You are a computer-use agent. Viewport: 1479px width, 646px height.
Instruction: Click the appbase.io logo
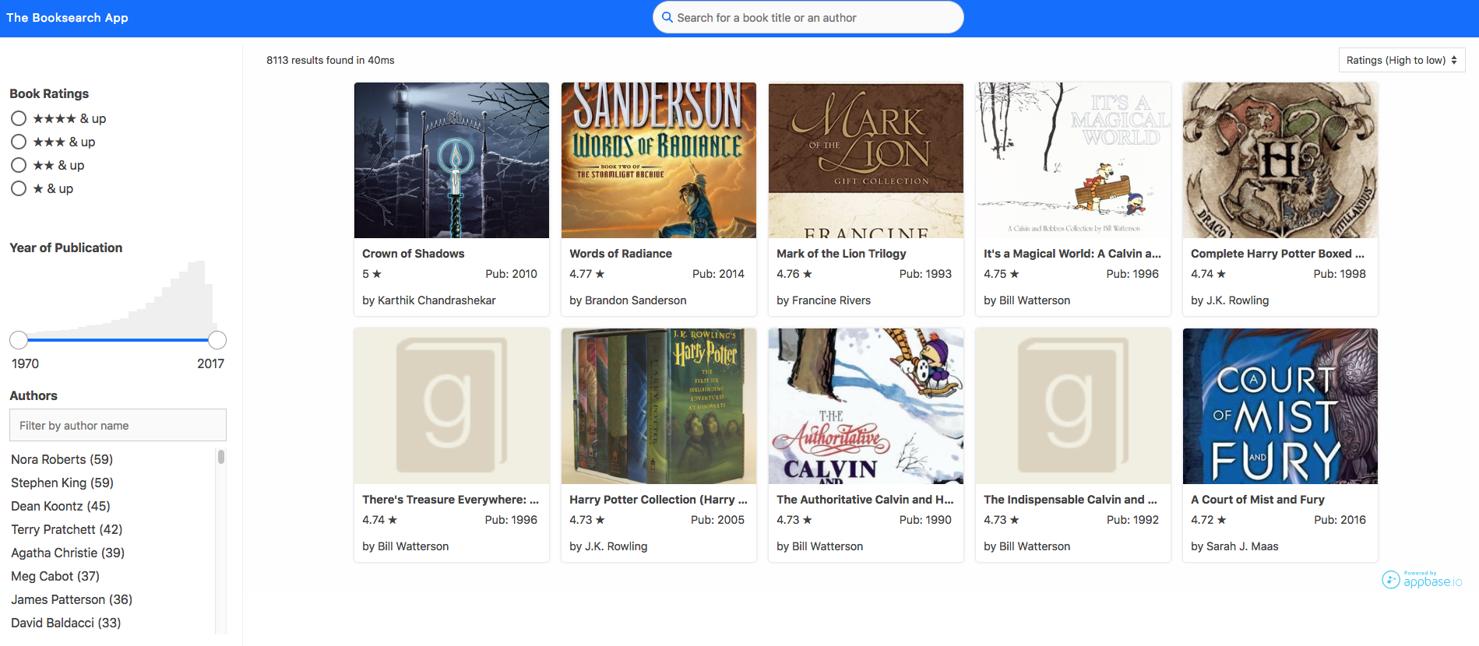tap(1422, 580)
